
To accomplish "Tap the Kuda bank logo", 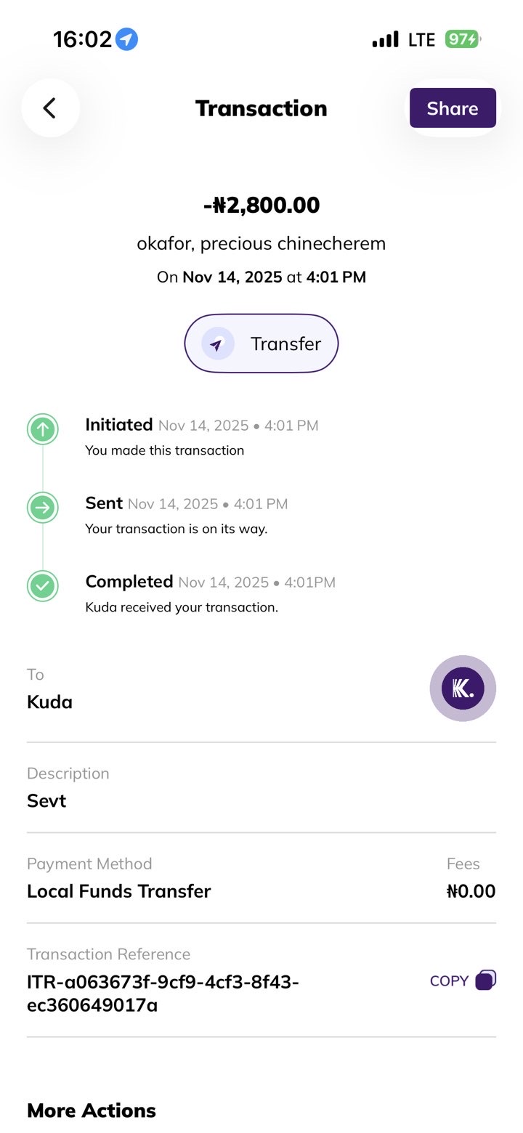I will (x=463, y=689).
